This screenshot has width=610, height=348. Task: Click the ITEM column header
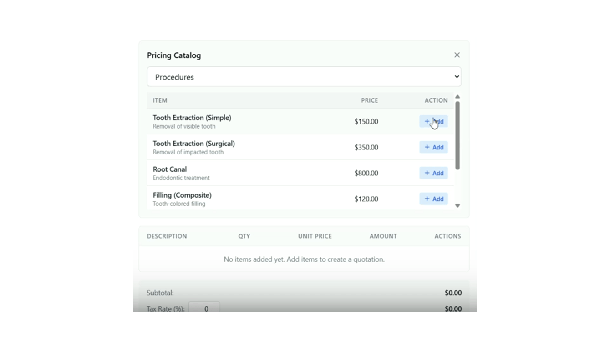click(x=160, y=100)
